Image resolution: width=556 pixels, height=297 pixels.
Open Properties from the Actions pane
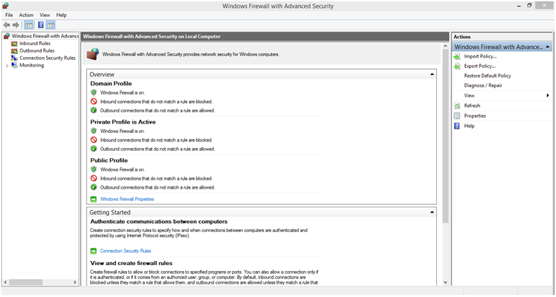[474, 116]
